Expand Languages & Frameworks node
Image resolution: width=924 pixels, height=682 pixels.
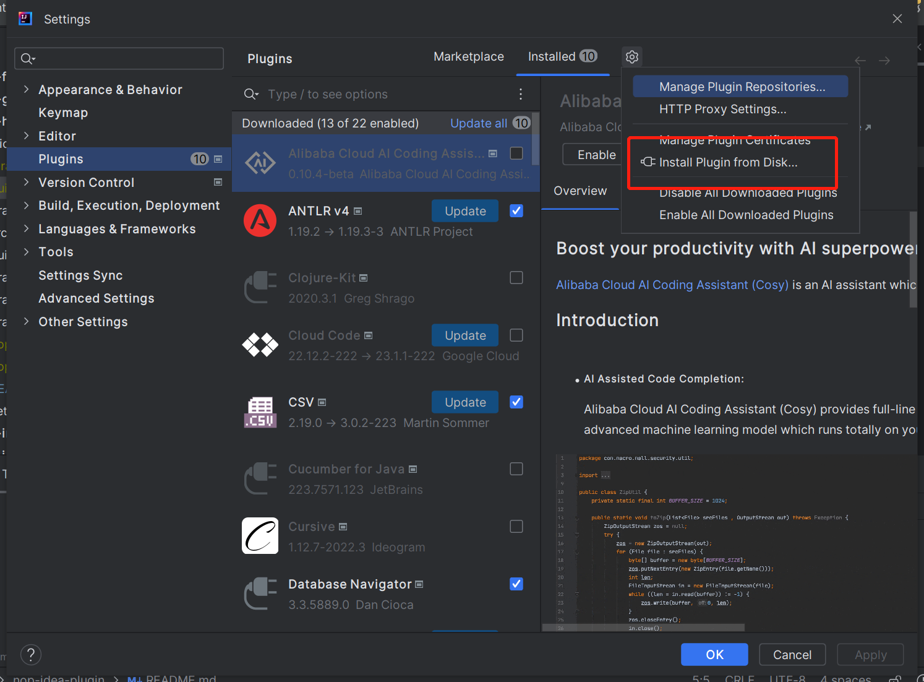26,228
